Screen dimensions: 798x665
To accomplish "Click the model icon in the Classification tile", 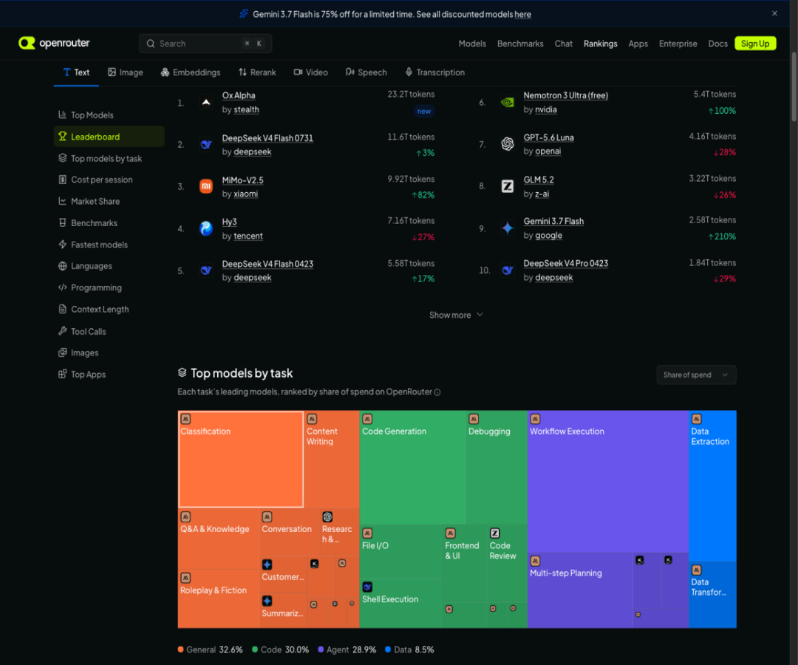I will click(185, 419).
